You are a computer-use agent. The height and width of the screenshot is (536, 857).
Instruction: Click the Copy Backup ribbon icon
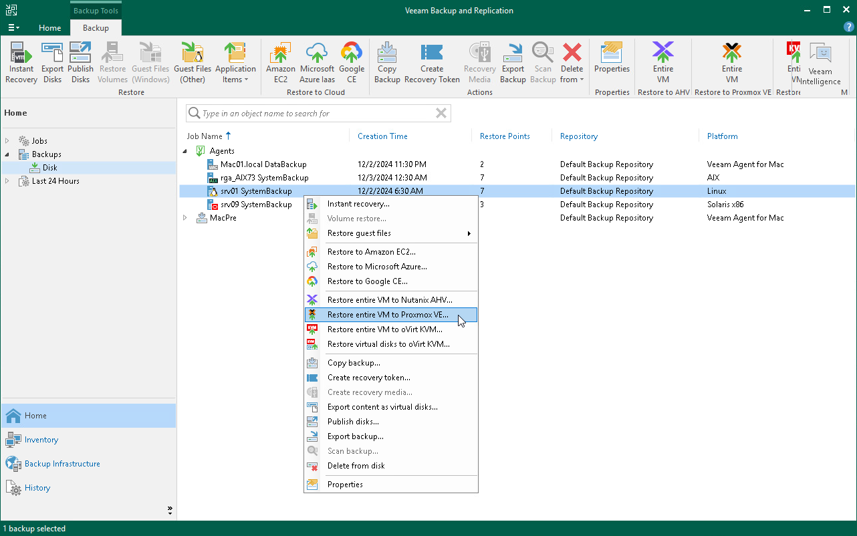[x=386, y=61]
